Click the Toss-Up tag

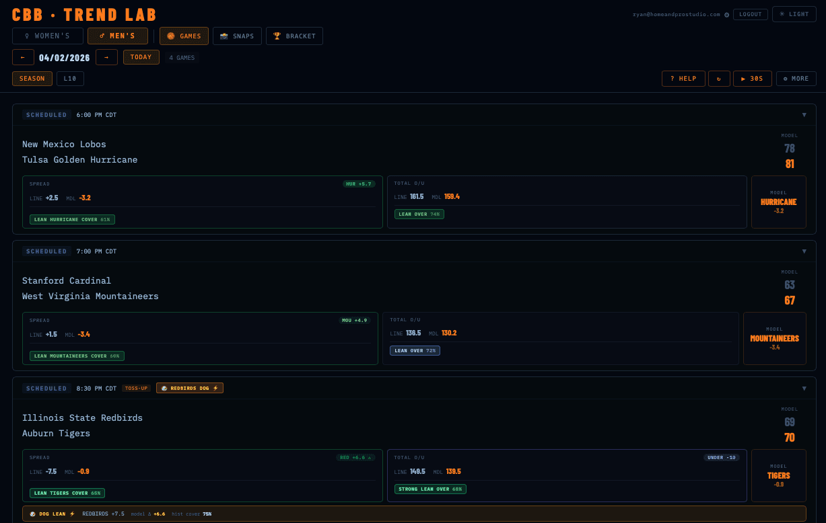(x=137, y=388)
